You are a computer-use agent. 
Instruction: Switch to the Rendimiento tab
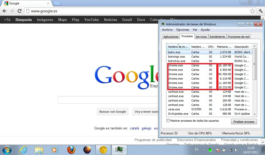217,37
